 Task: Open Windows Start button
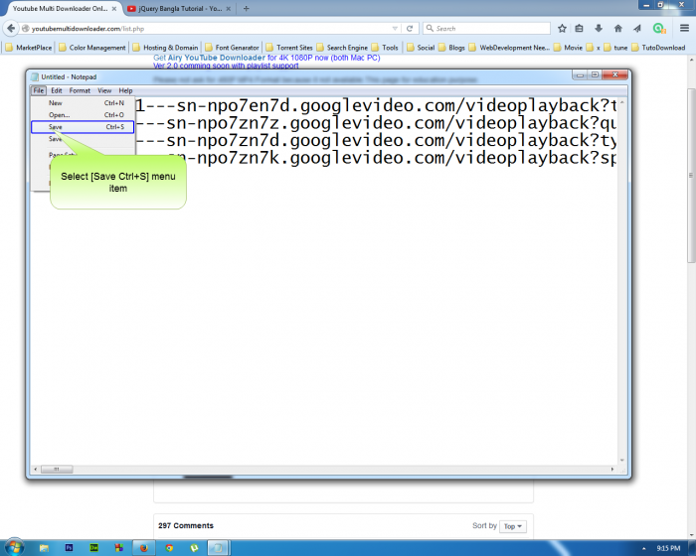tap(14, 547)
